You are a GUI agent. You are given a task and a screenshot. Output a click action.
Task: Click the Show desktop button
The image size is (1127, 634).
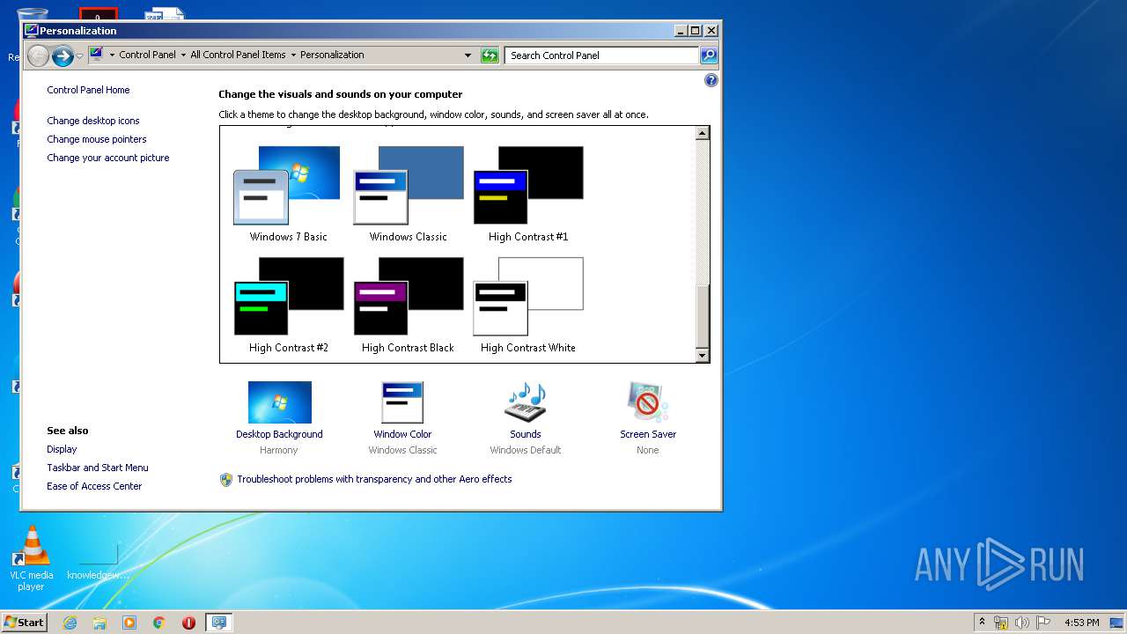[x=1117, y=623]
